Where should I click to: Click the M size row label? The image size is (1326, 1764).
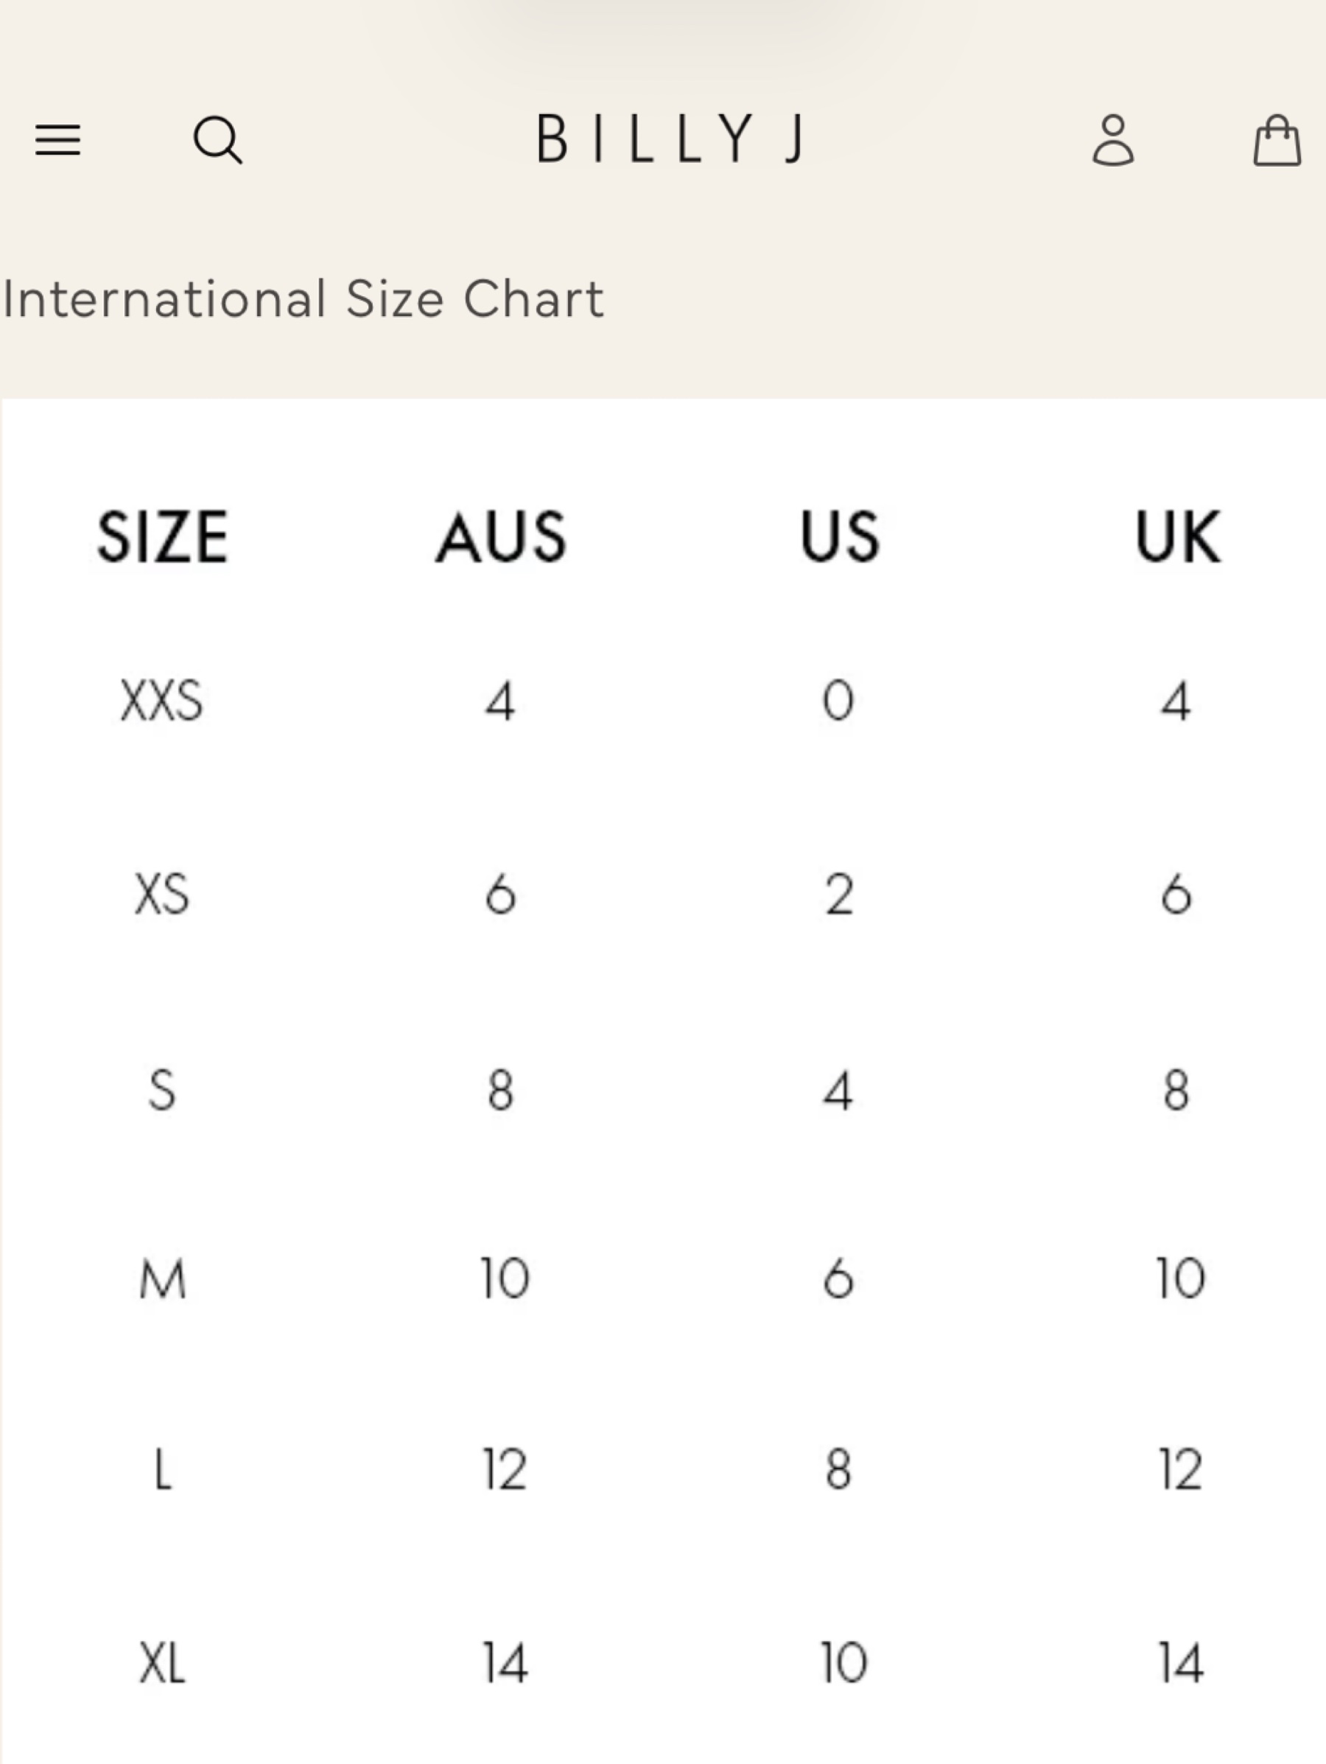coord(163,1280)
